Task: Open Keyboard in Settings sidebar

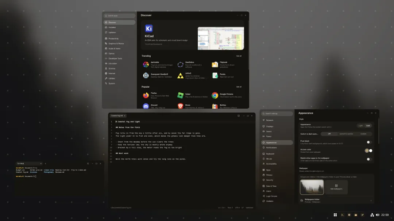Action: (x=277, y=154)
